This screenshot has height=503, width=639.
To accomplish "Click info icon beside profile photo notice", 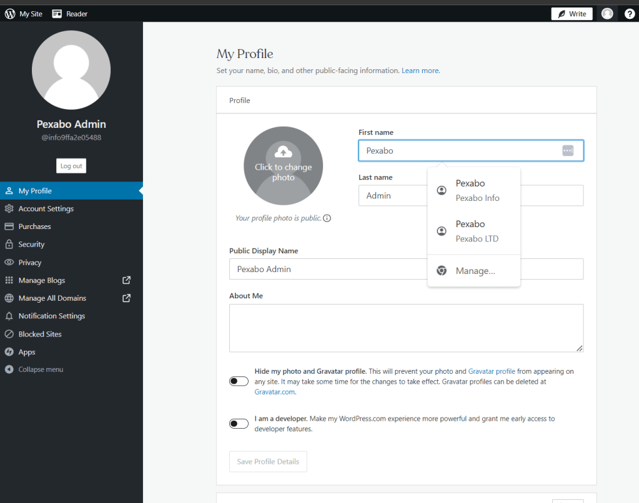I will pos(327,218).
